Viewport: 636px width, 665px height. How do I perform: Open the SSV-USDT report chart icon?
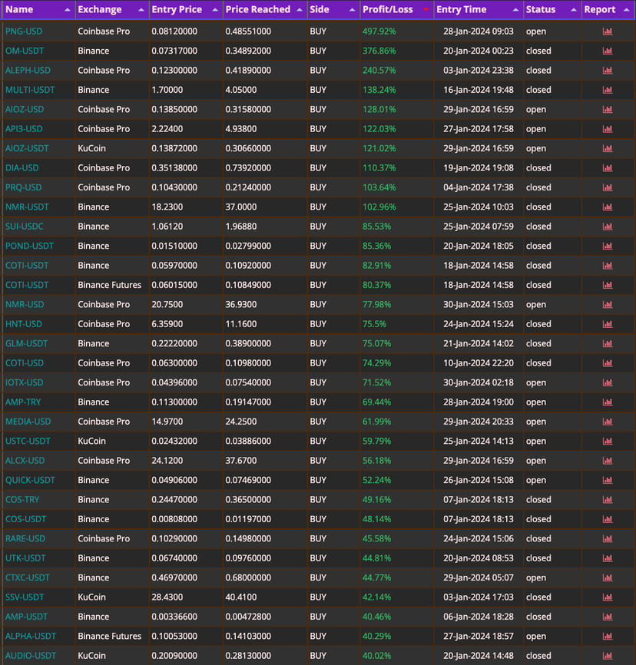(x=607, y=597)
